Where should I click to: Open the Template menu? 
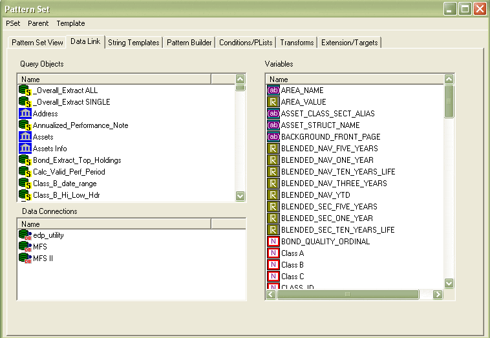70,23
